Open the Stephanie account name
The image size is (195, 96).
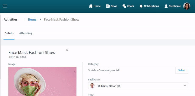click(x=175, y=6)
